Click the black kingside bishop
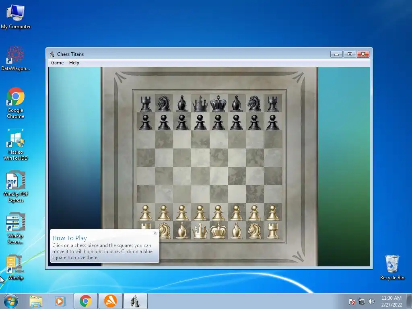412x309 pixels. 236,103
